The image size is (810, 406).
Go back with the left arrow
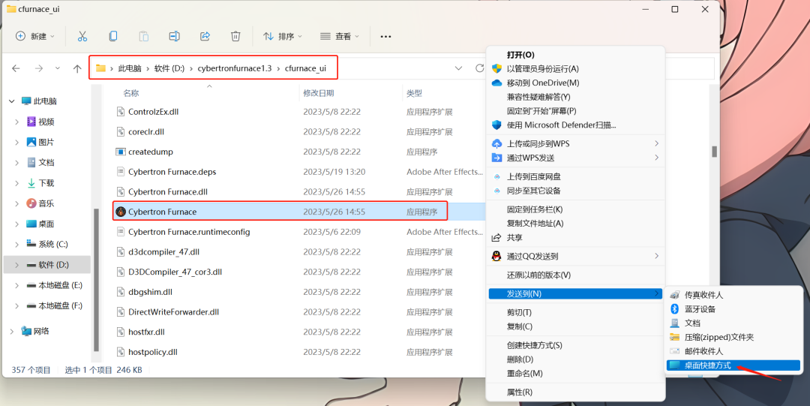tap(16, 68)
